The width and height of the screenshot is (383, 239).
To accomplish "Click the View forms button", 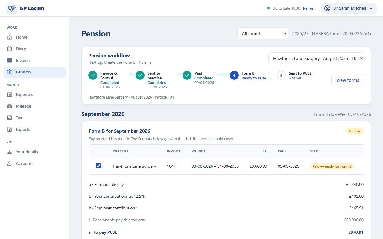I will pos(347,80).
